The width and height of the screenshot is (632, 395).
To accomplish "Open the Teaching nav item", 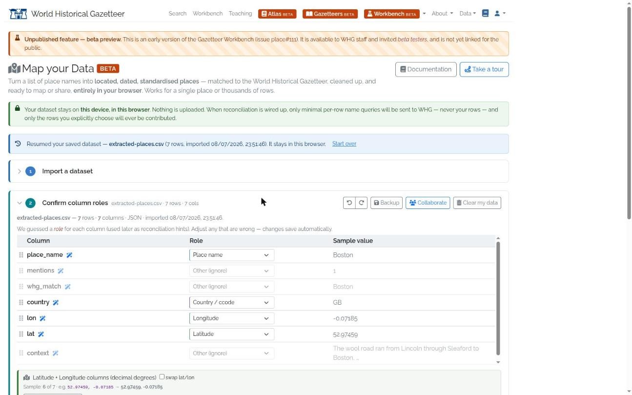I will tap(240, 14).
